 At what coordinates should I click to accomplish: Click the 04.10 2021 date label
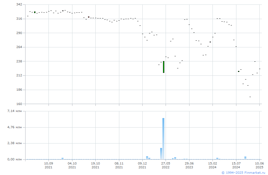72,165
